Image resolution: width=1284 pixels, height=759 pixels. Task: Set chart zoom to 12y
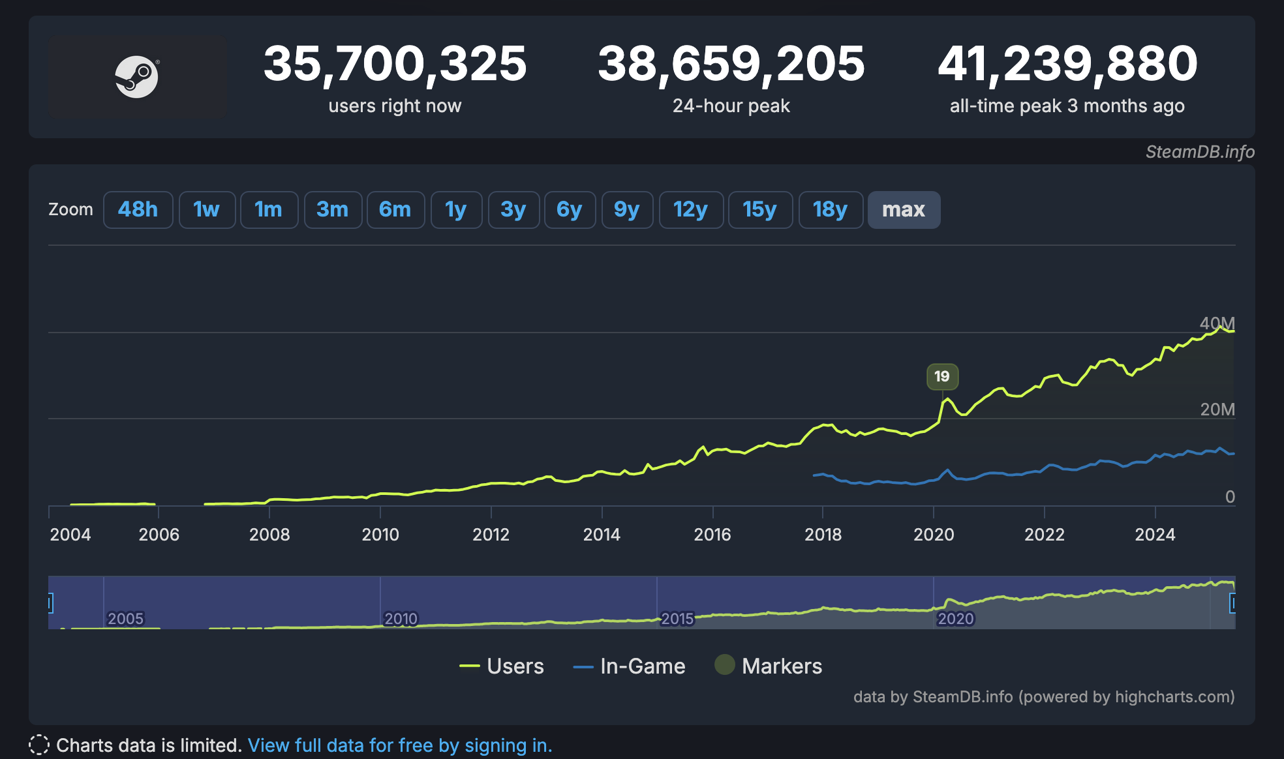pyautogui.click(x=691, y=210)
